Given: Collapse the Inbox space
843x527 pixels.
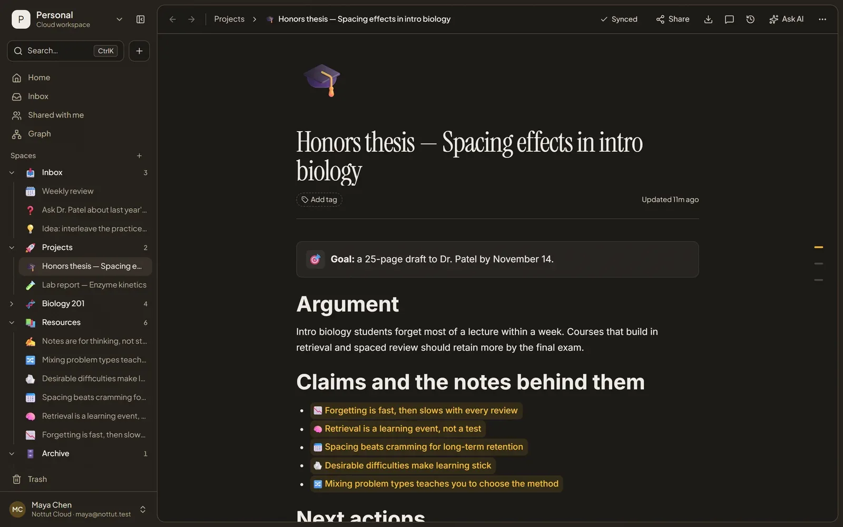Looking at the screenshot, I should point(12,172).
